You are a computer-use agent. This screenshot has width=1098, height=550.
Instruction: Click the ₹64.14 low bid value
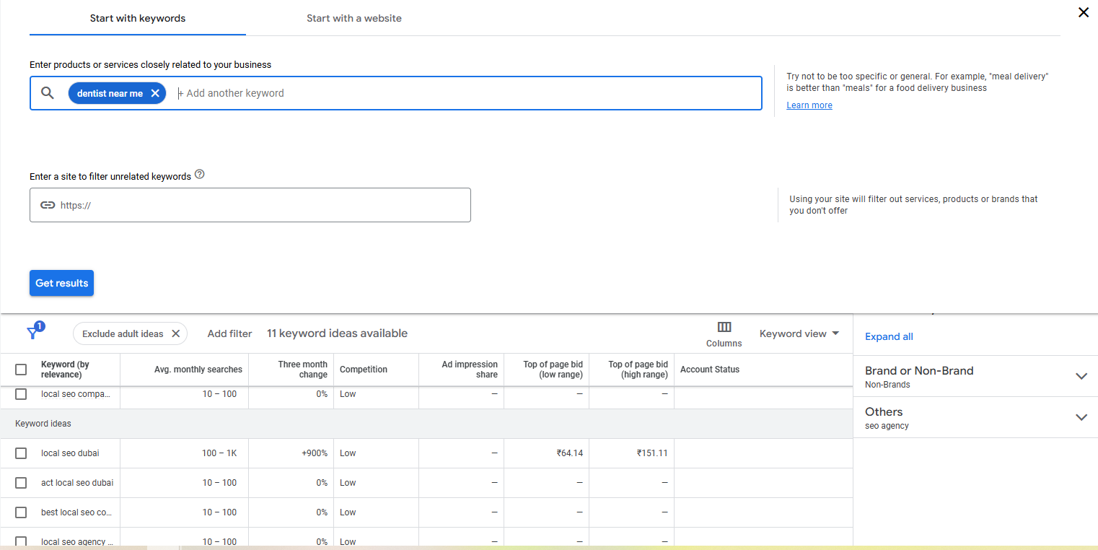coord(569,453)
